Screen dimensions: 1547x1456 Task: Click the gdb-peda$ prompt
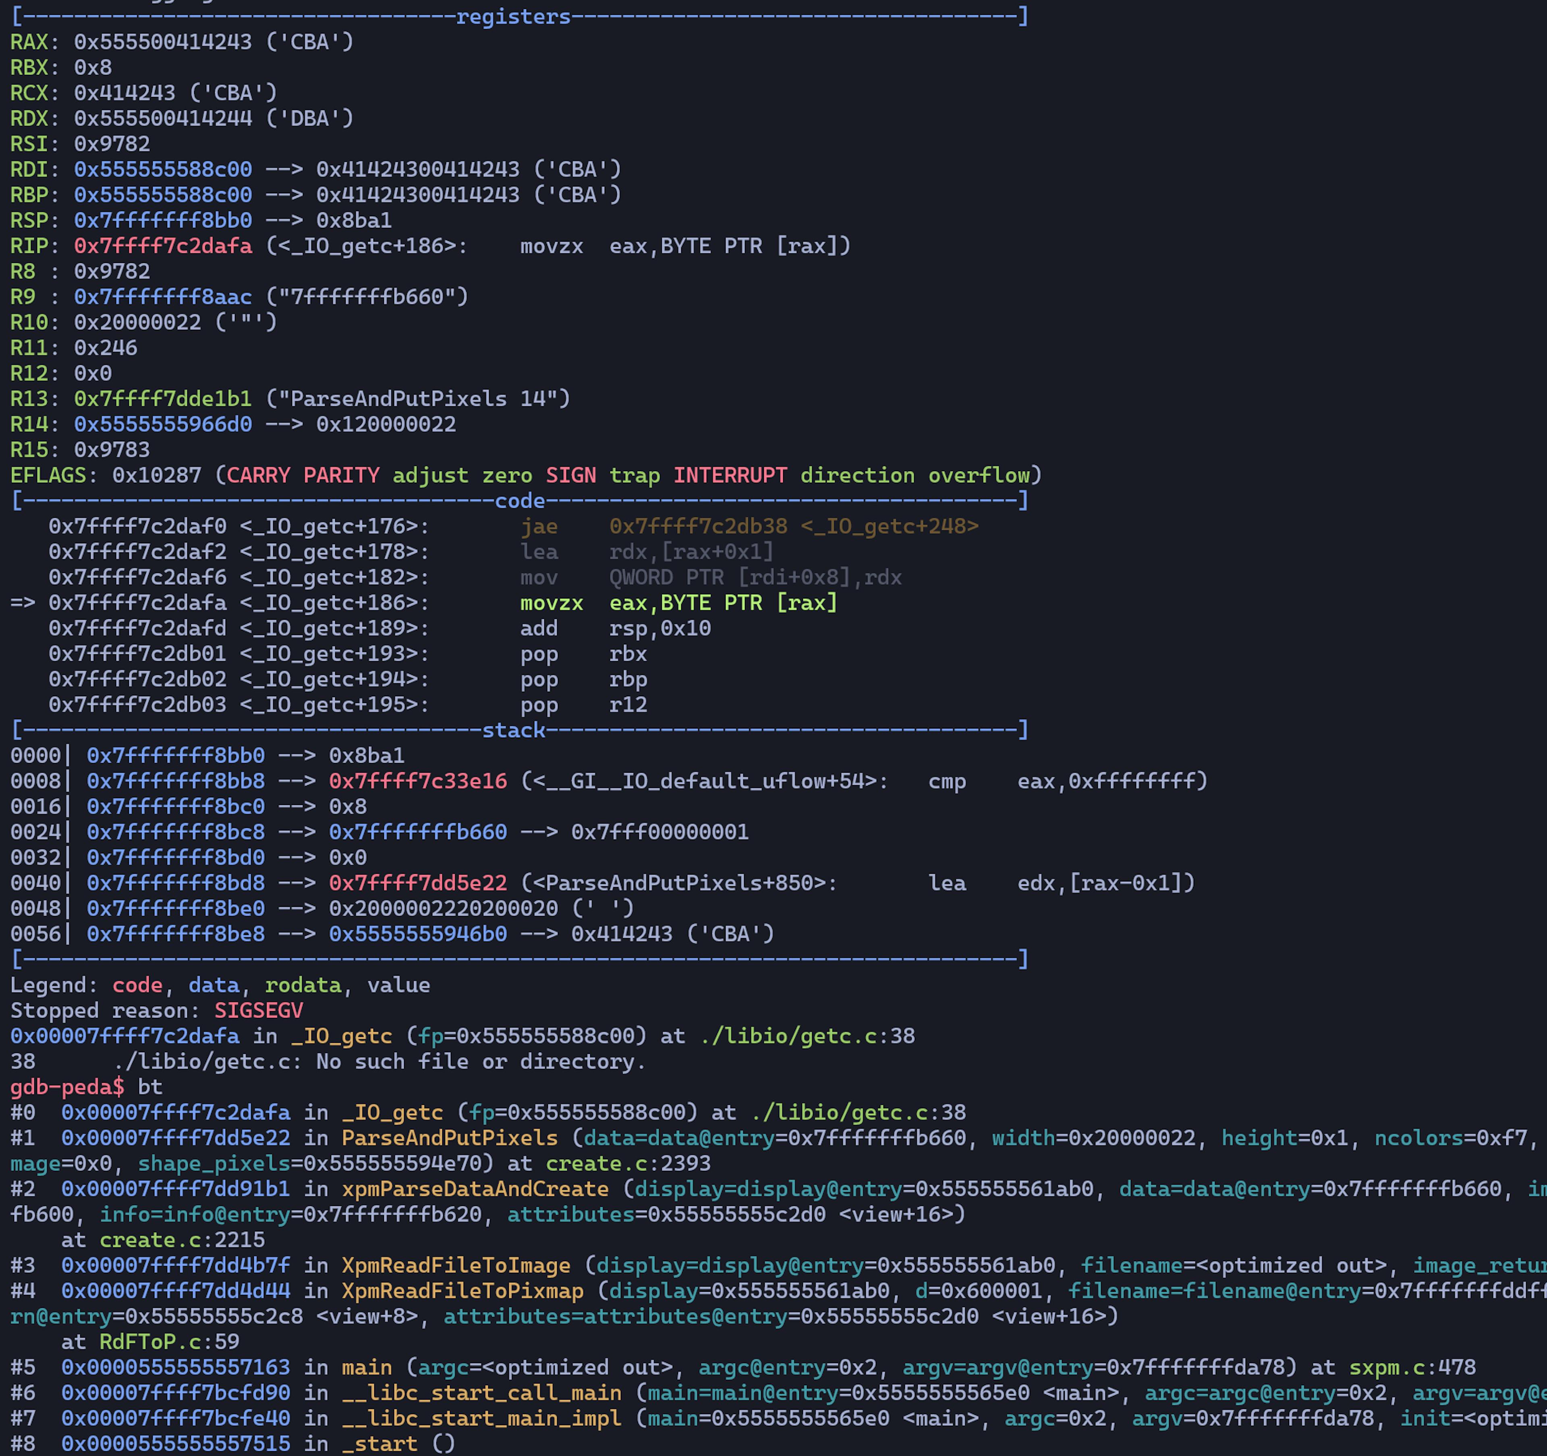tap(67, 1086)
